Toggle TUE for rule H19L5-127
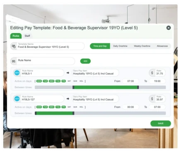This screenshot has width=181, height=152. tap(45, 107)
